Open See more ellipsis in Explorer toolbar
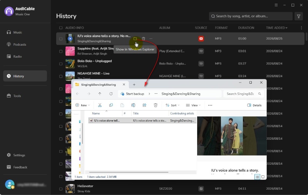 (210, 105)
